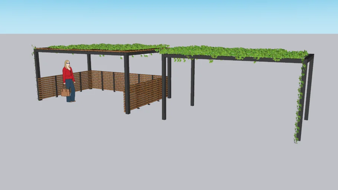Click the brown handbag held by the woman
Screen dimensions: 338x190
click(65, 92)
